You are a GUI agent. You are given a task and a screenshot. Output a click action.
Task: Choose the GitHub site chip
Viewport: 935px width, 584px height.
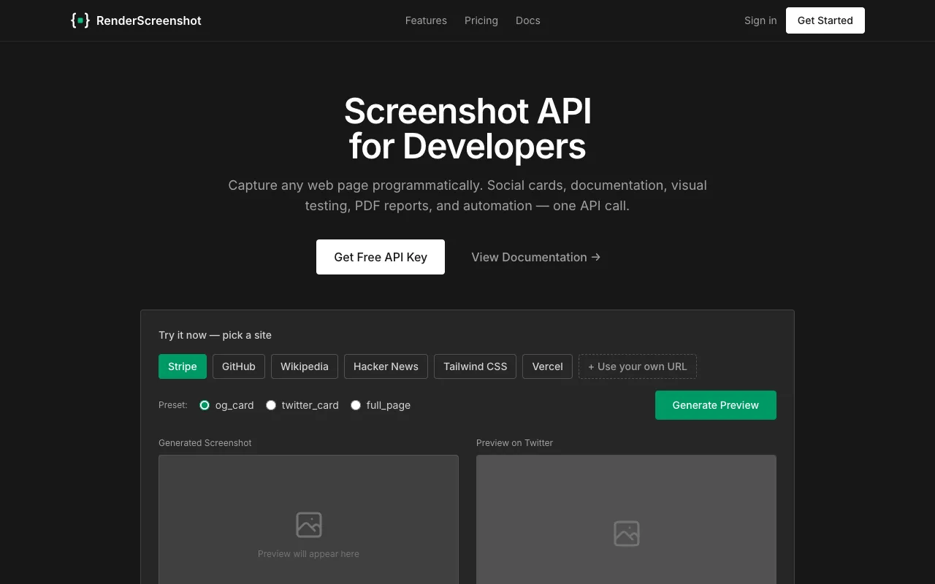point(239,366)
